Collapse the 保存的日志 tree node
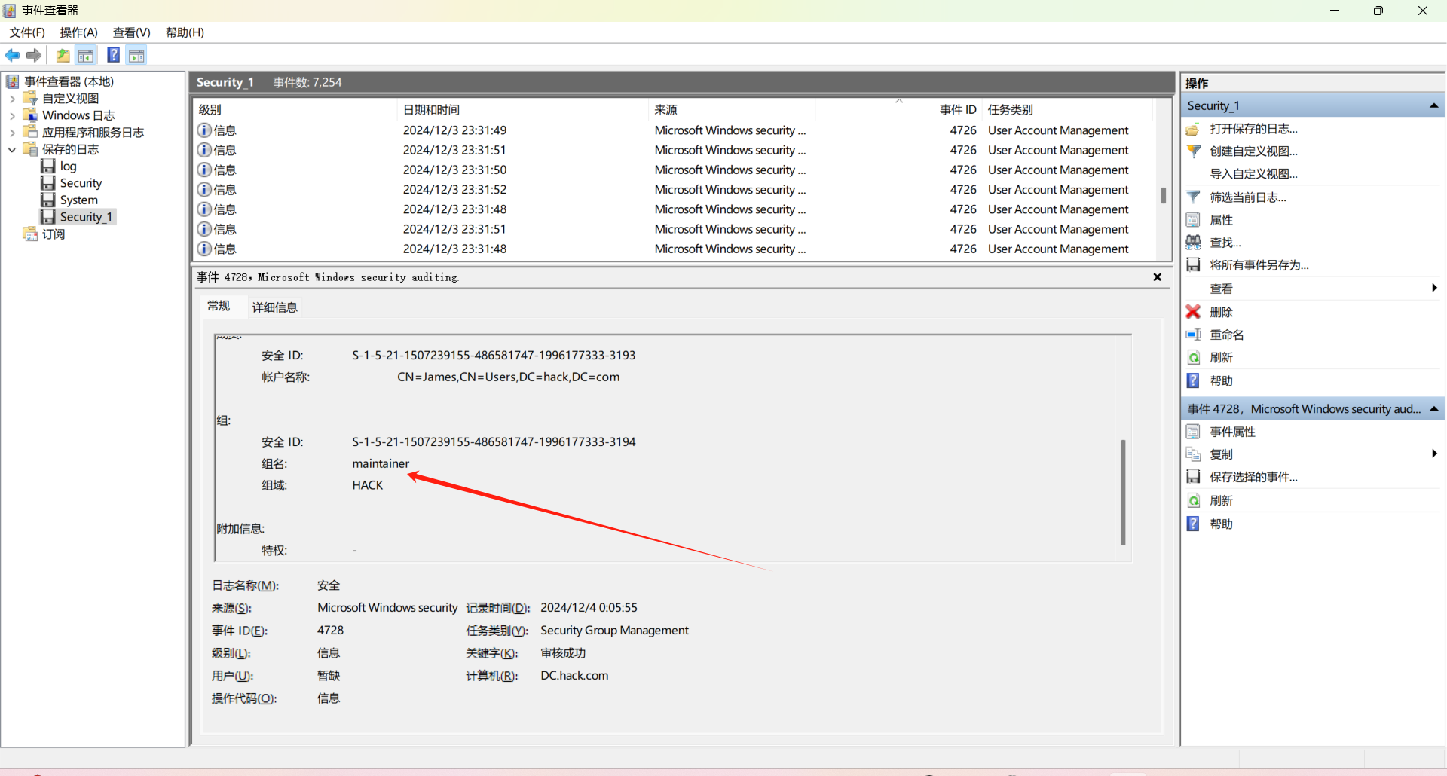This screenshot has height=776, width=1447. (12, 149)
